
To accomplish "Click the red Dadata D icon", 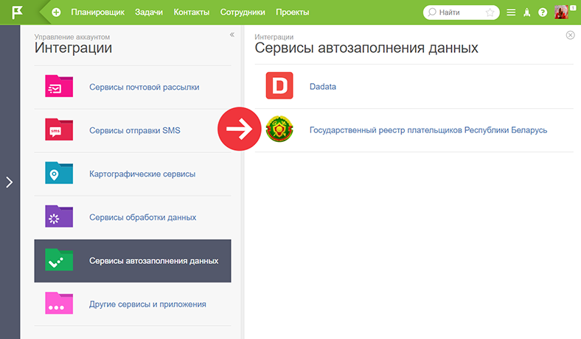I will click(x=279, y=86).
